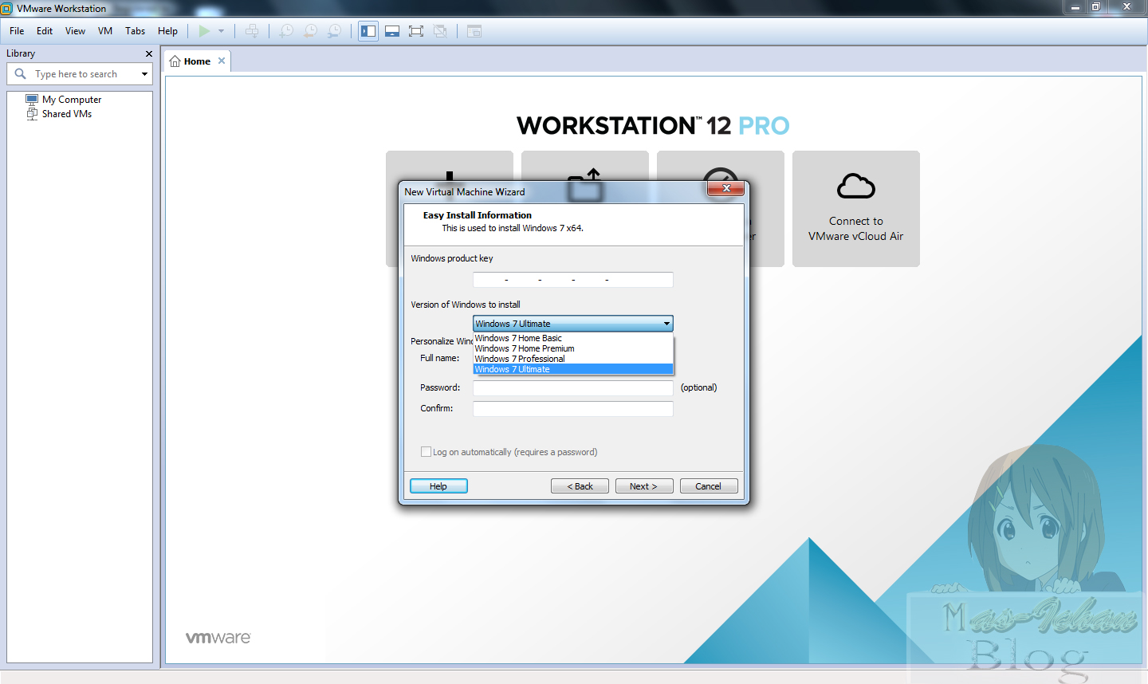Click the console view toolbar icon
1148x684 pixels.
coord(474,31)
